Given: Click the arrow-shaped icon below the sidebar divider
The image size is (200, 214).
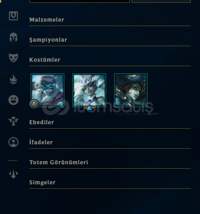Looking at the screenshot, I should pyautogui.click(x=13, y=174).
